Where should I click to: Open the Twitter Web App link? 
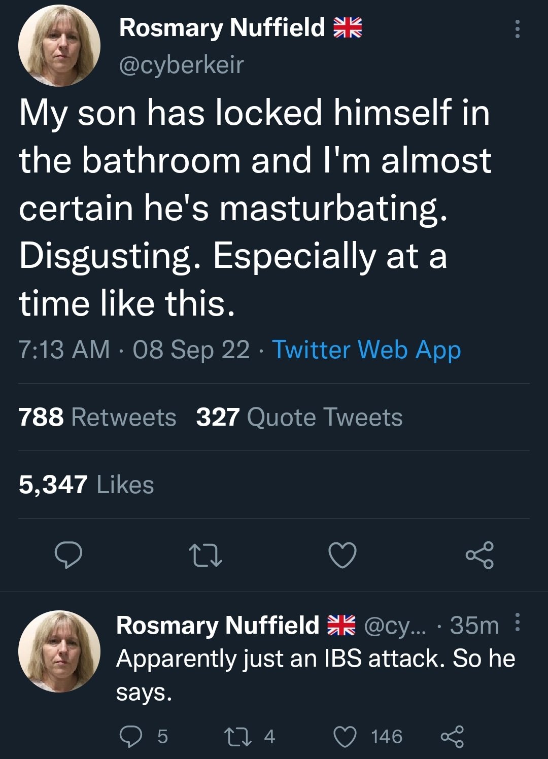click(366, 350)
